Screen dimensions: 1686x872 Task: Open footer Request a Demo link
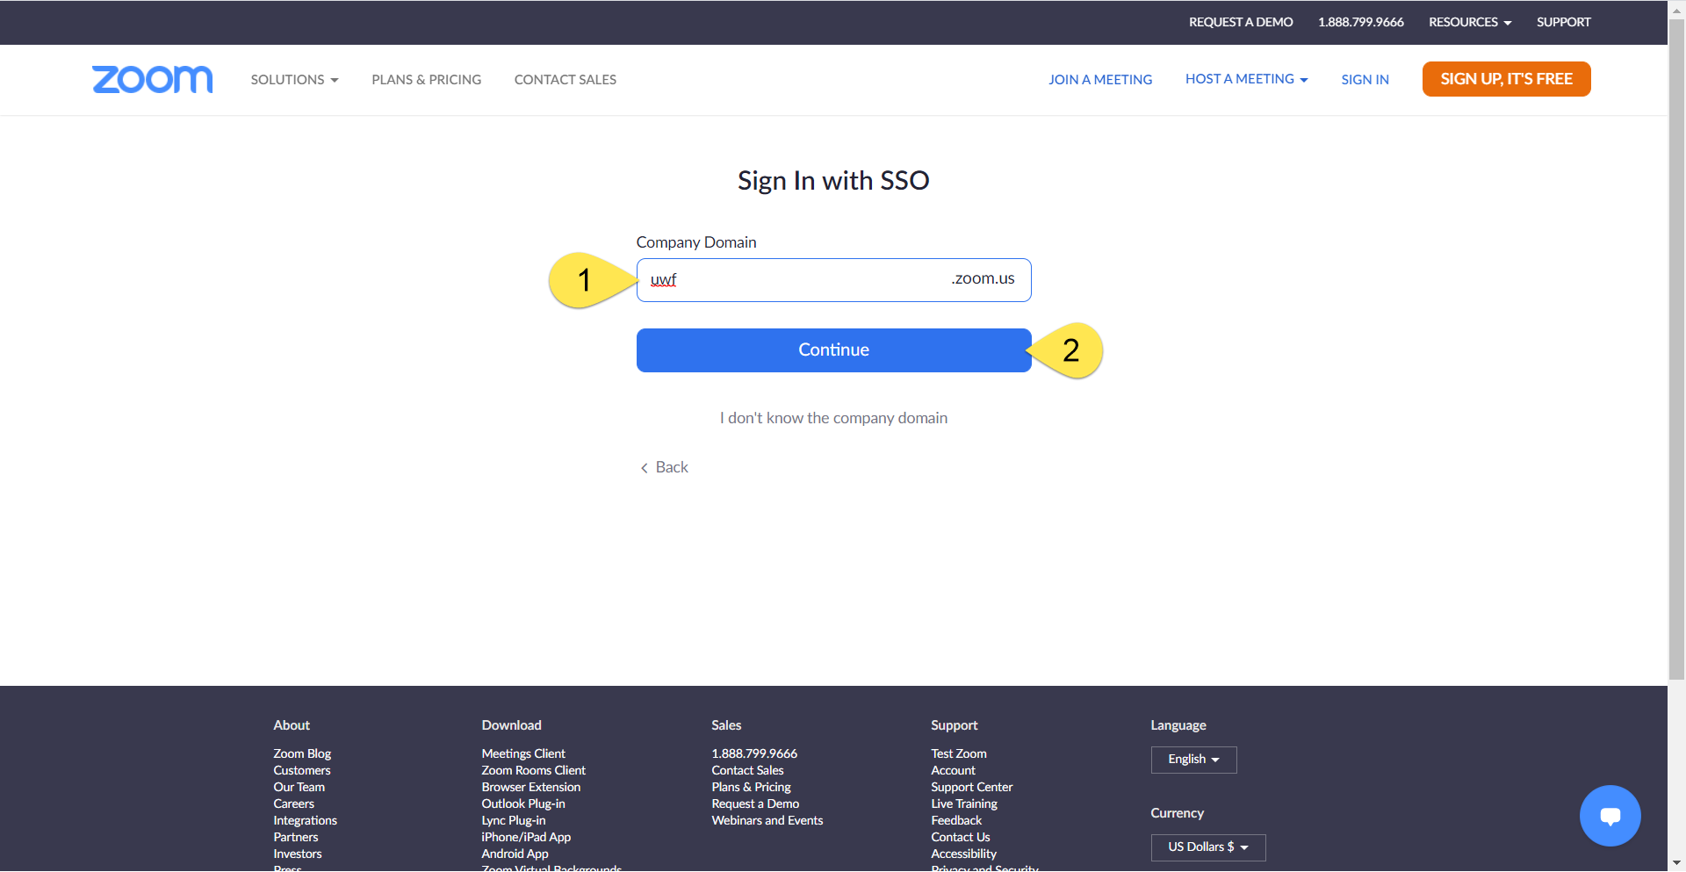click(755, 804)
